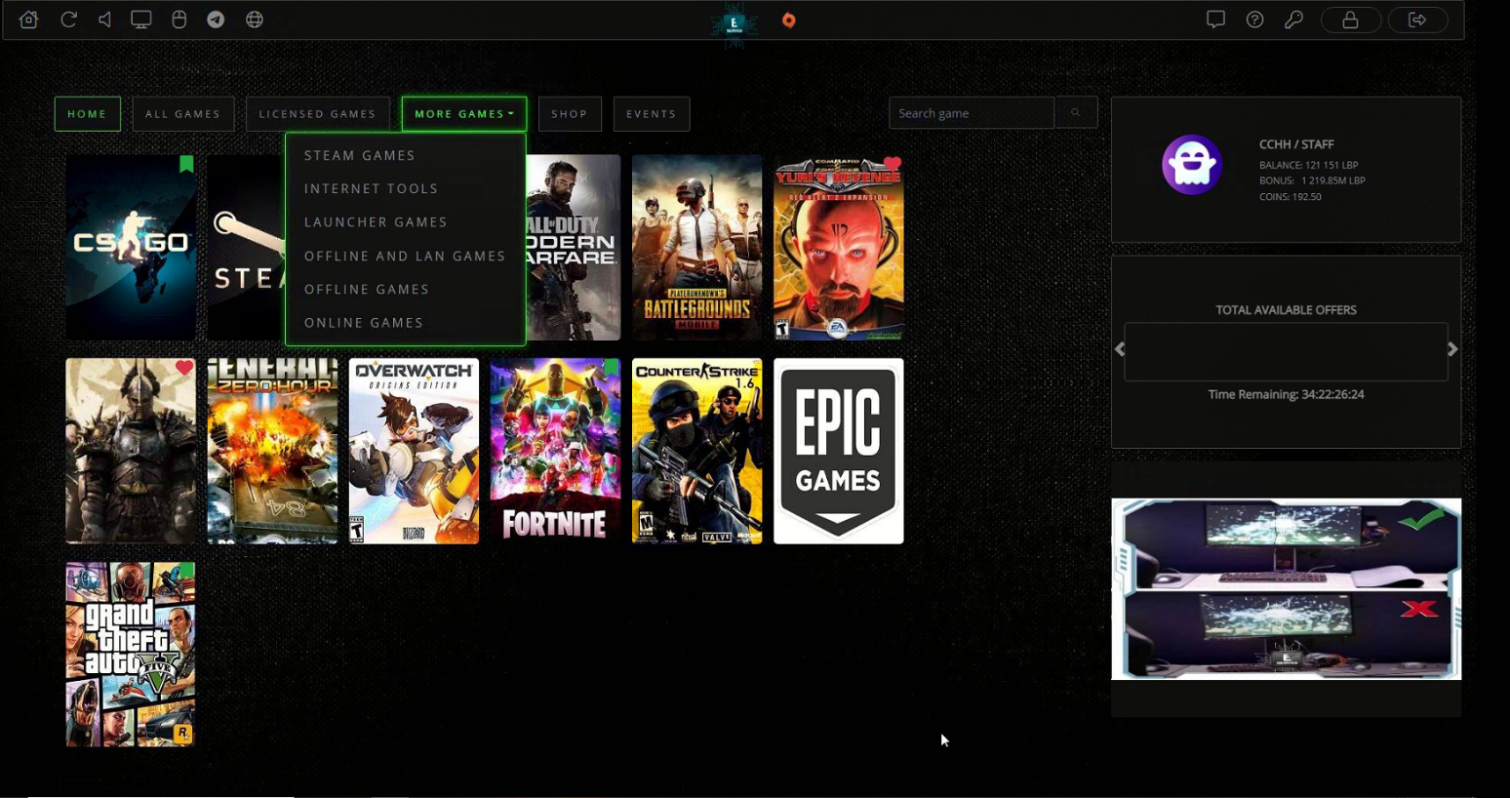This screenshot has width=1510, height=798.
Task: Open Generals Zero Hour tile
Action: pos(272,451)
